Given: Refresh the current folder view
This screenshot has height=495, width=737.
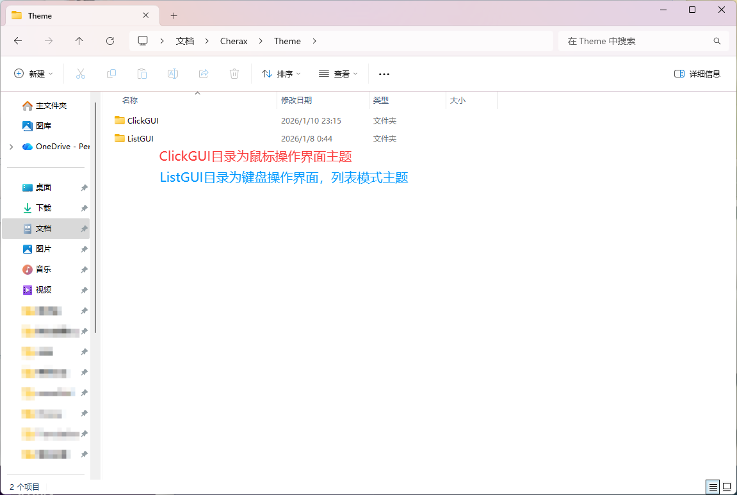Looking at the screenshot, I should tap(109, 40).
